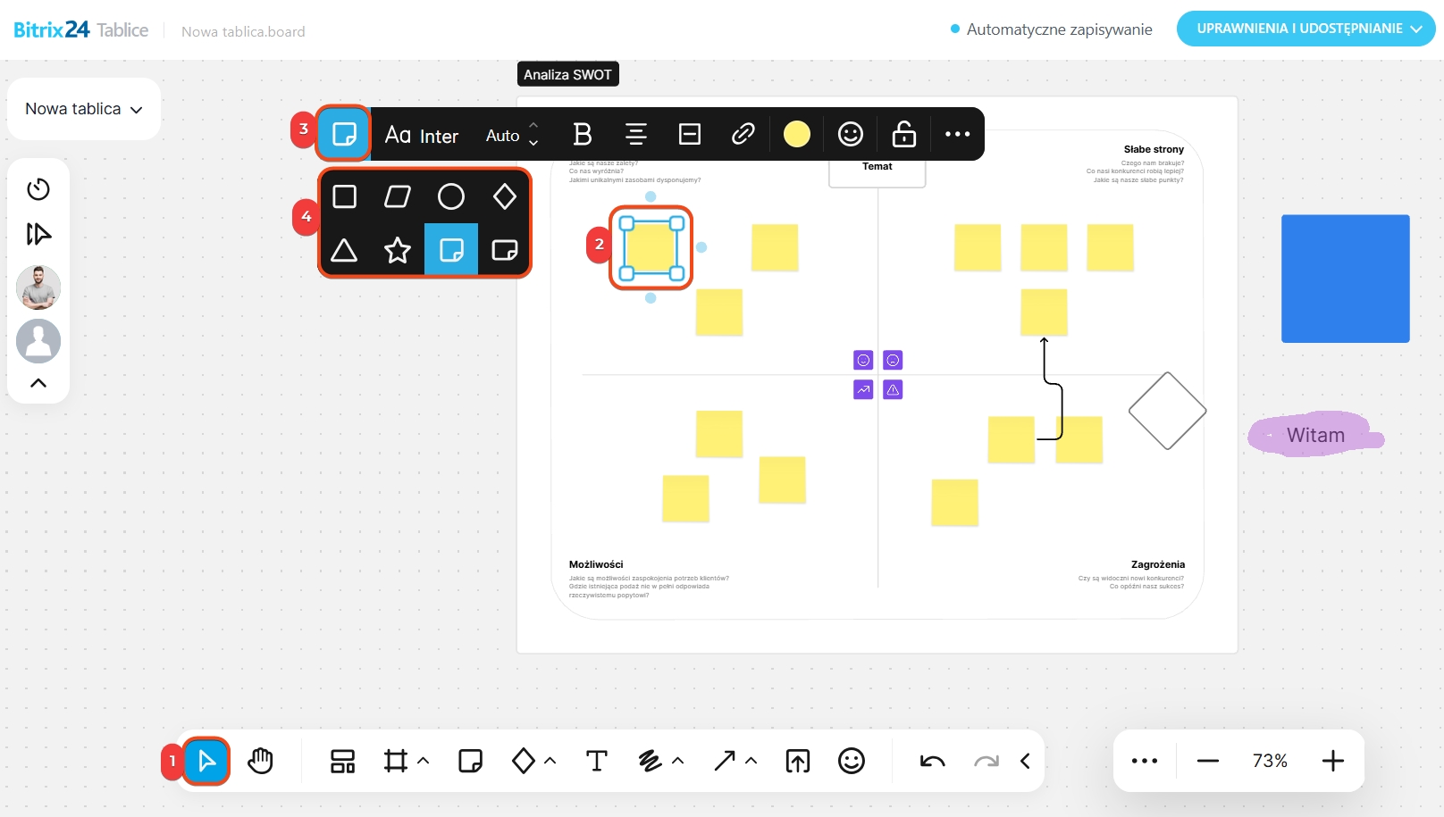
Task: Activate the cursor selection tool
Action: pyautogui.click(x=206, y=761)
